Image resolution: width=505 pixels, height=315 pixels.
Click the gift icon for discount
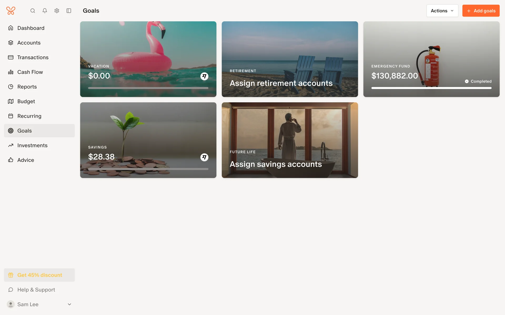(11, 275)
